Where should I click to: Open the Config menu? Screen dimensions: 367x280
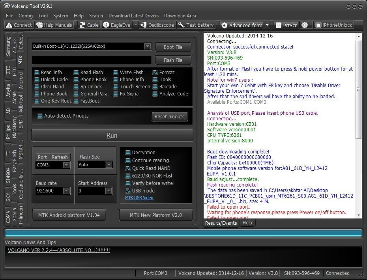coord(26,16)
